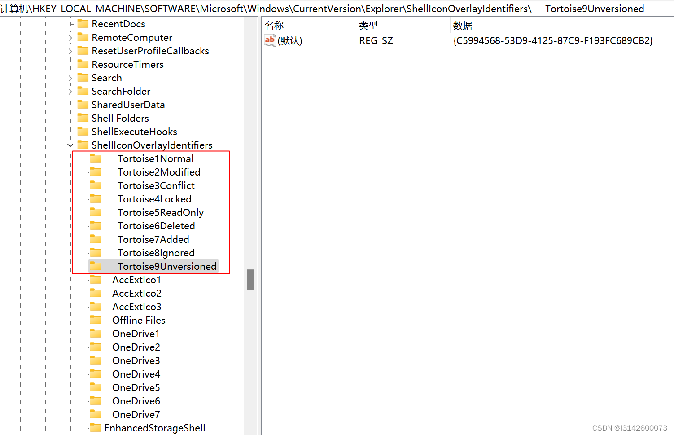Click the Shell Folders folder icon
674x435 pixels.
point(83,118)
